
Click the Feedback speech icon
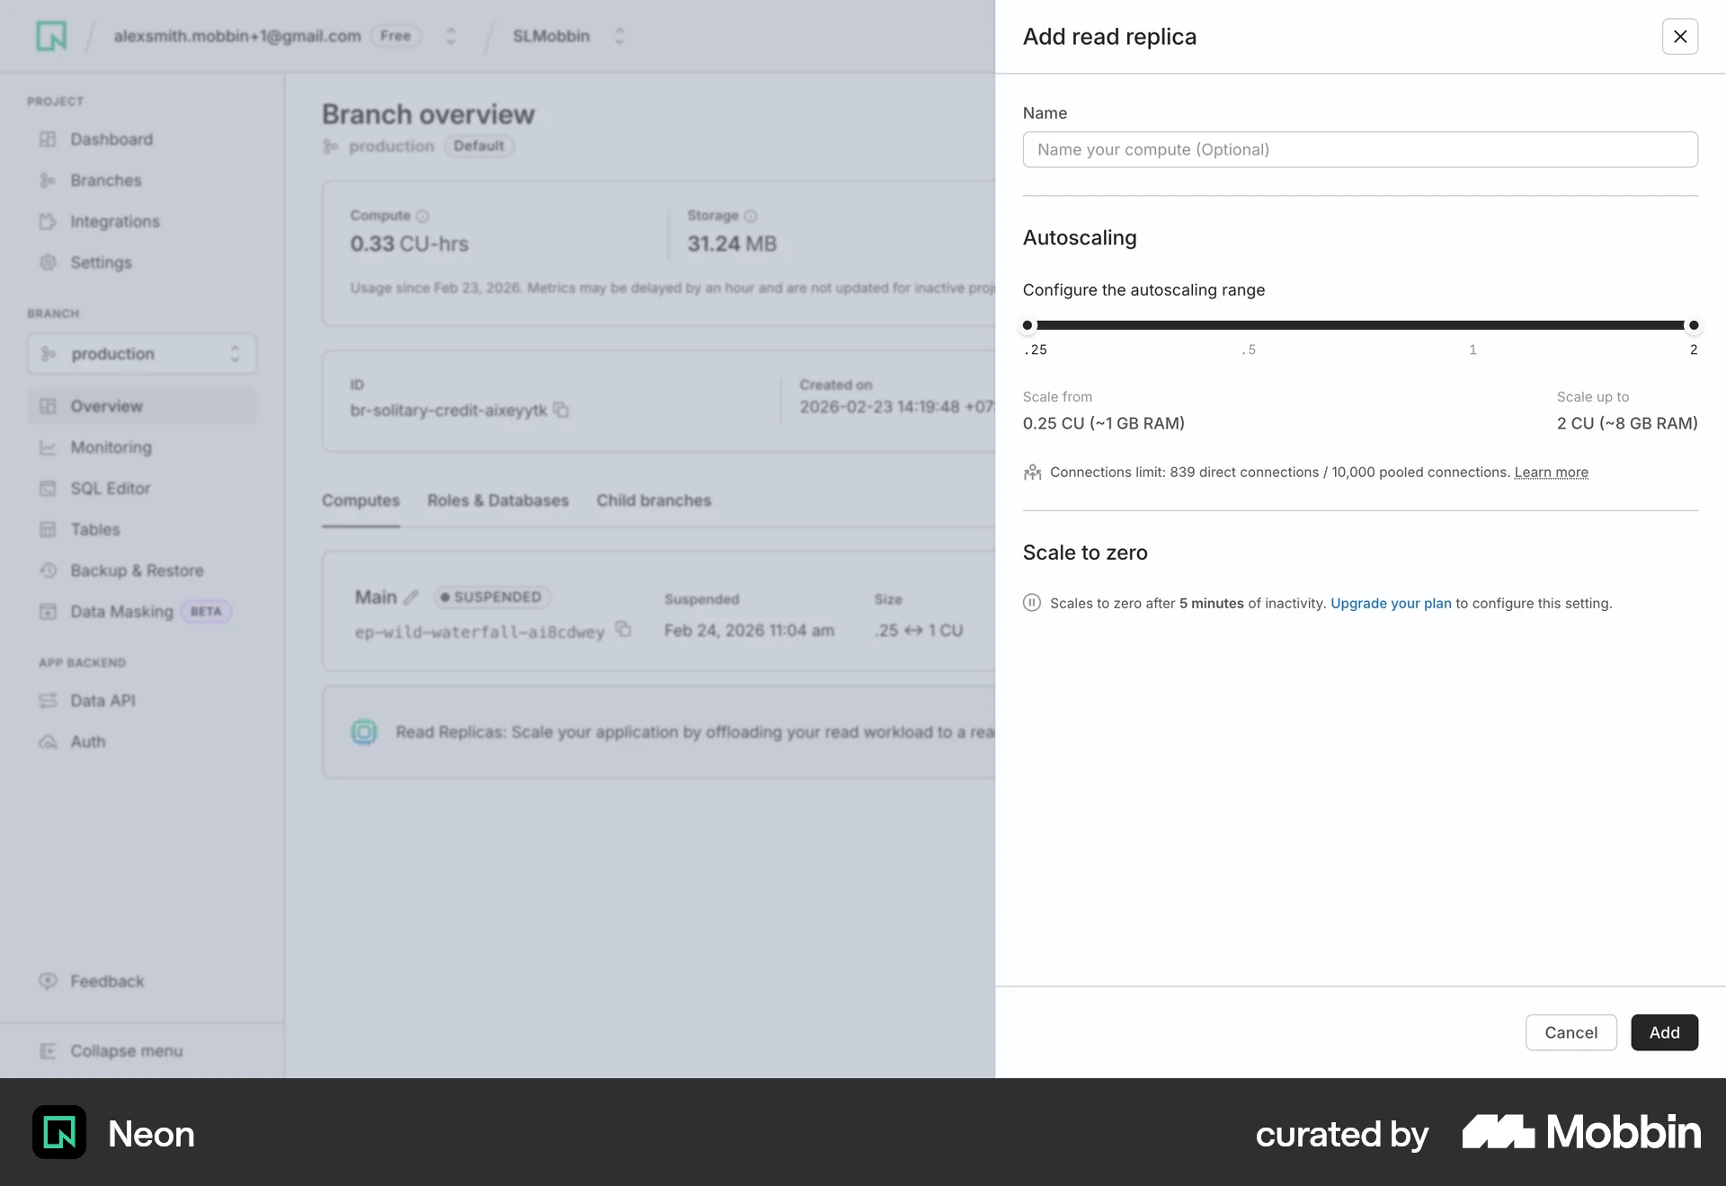[48, 981]
